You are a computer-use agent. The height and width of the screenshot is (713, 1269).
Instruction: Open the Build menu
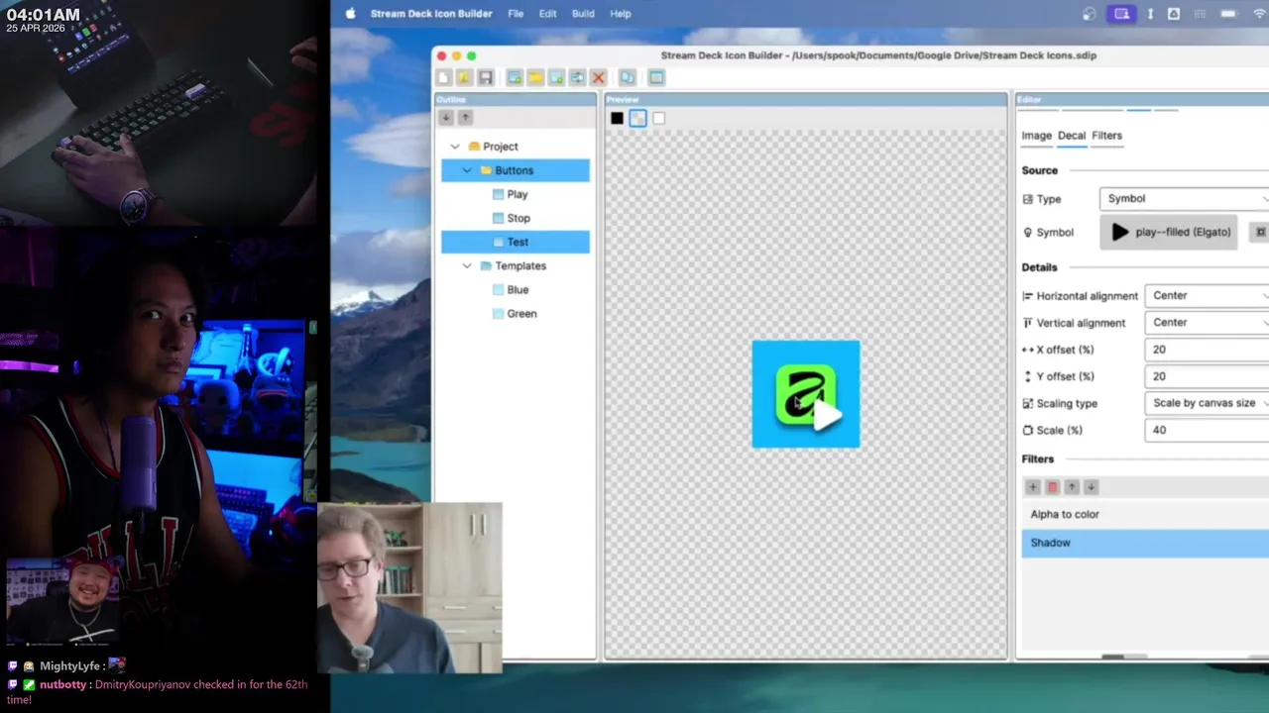click(583, 14)
